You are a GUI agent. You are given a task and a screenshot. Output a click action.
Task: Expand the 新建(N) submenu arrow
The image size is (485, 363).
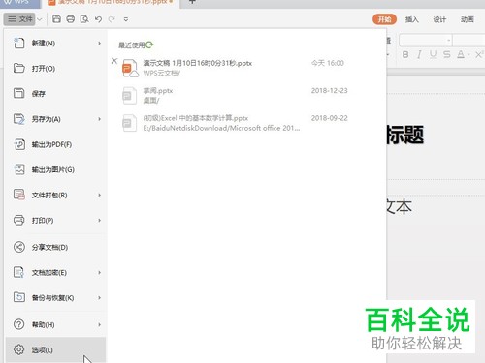pos(99,43)
